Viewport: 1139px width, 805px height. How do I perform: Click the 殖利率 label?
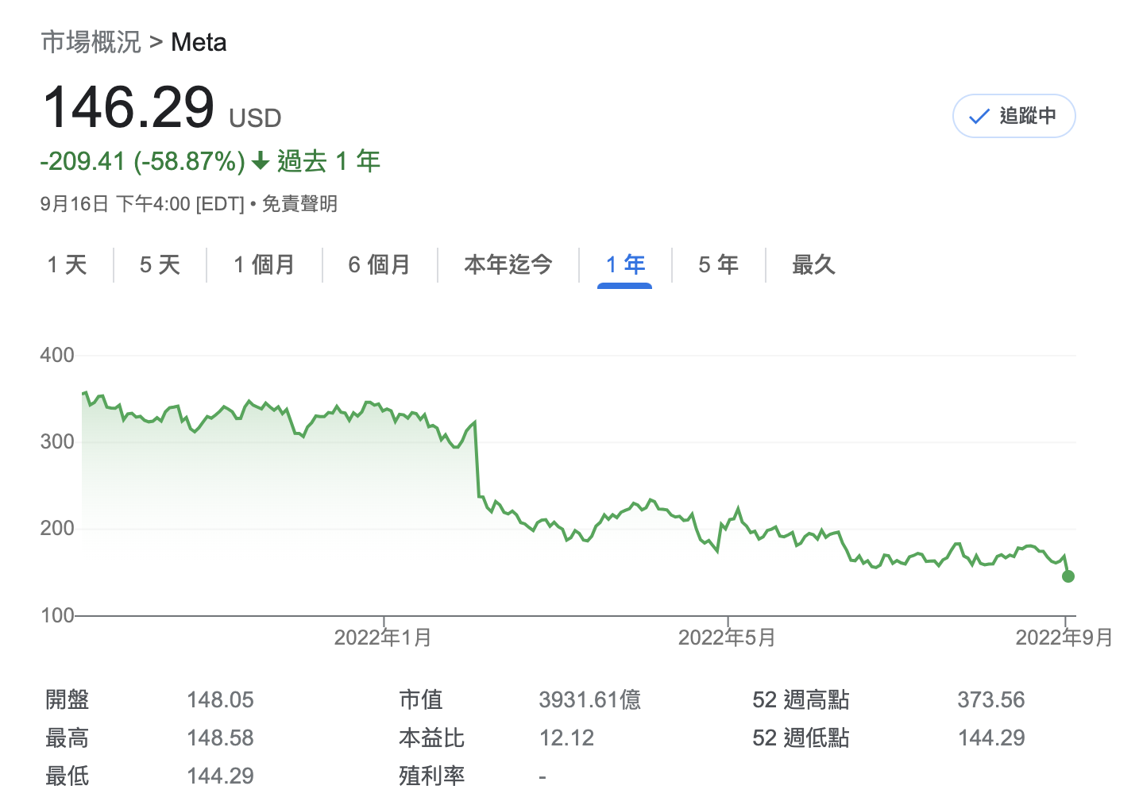click(432, 776)
